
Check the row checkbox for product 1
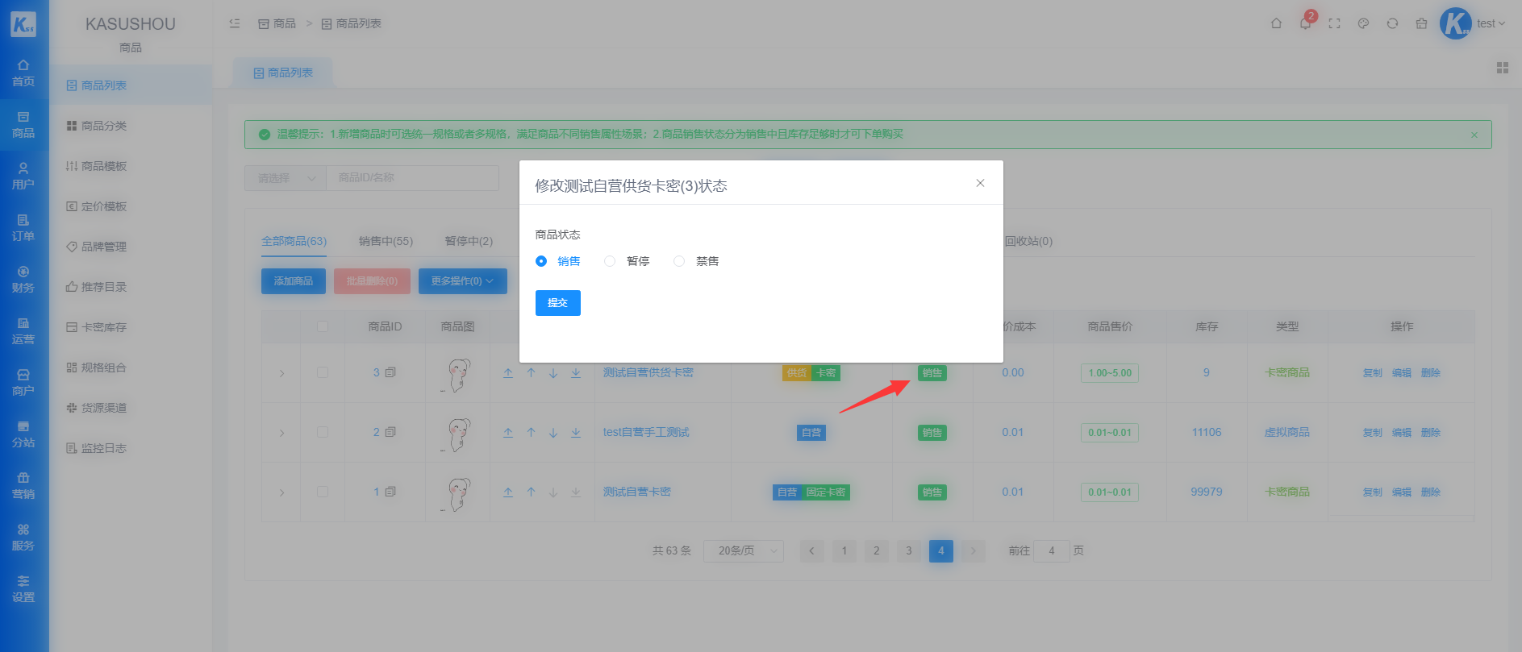tap(323, 492)
